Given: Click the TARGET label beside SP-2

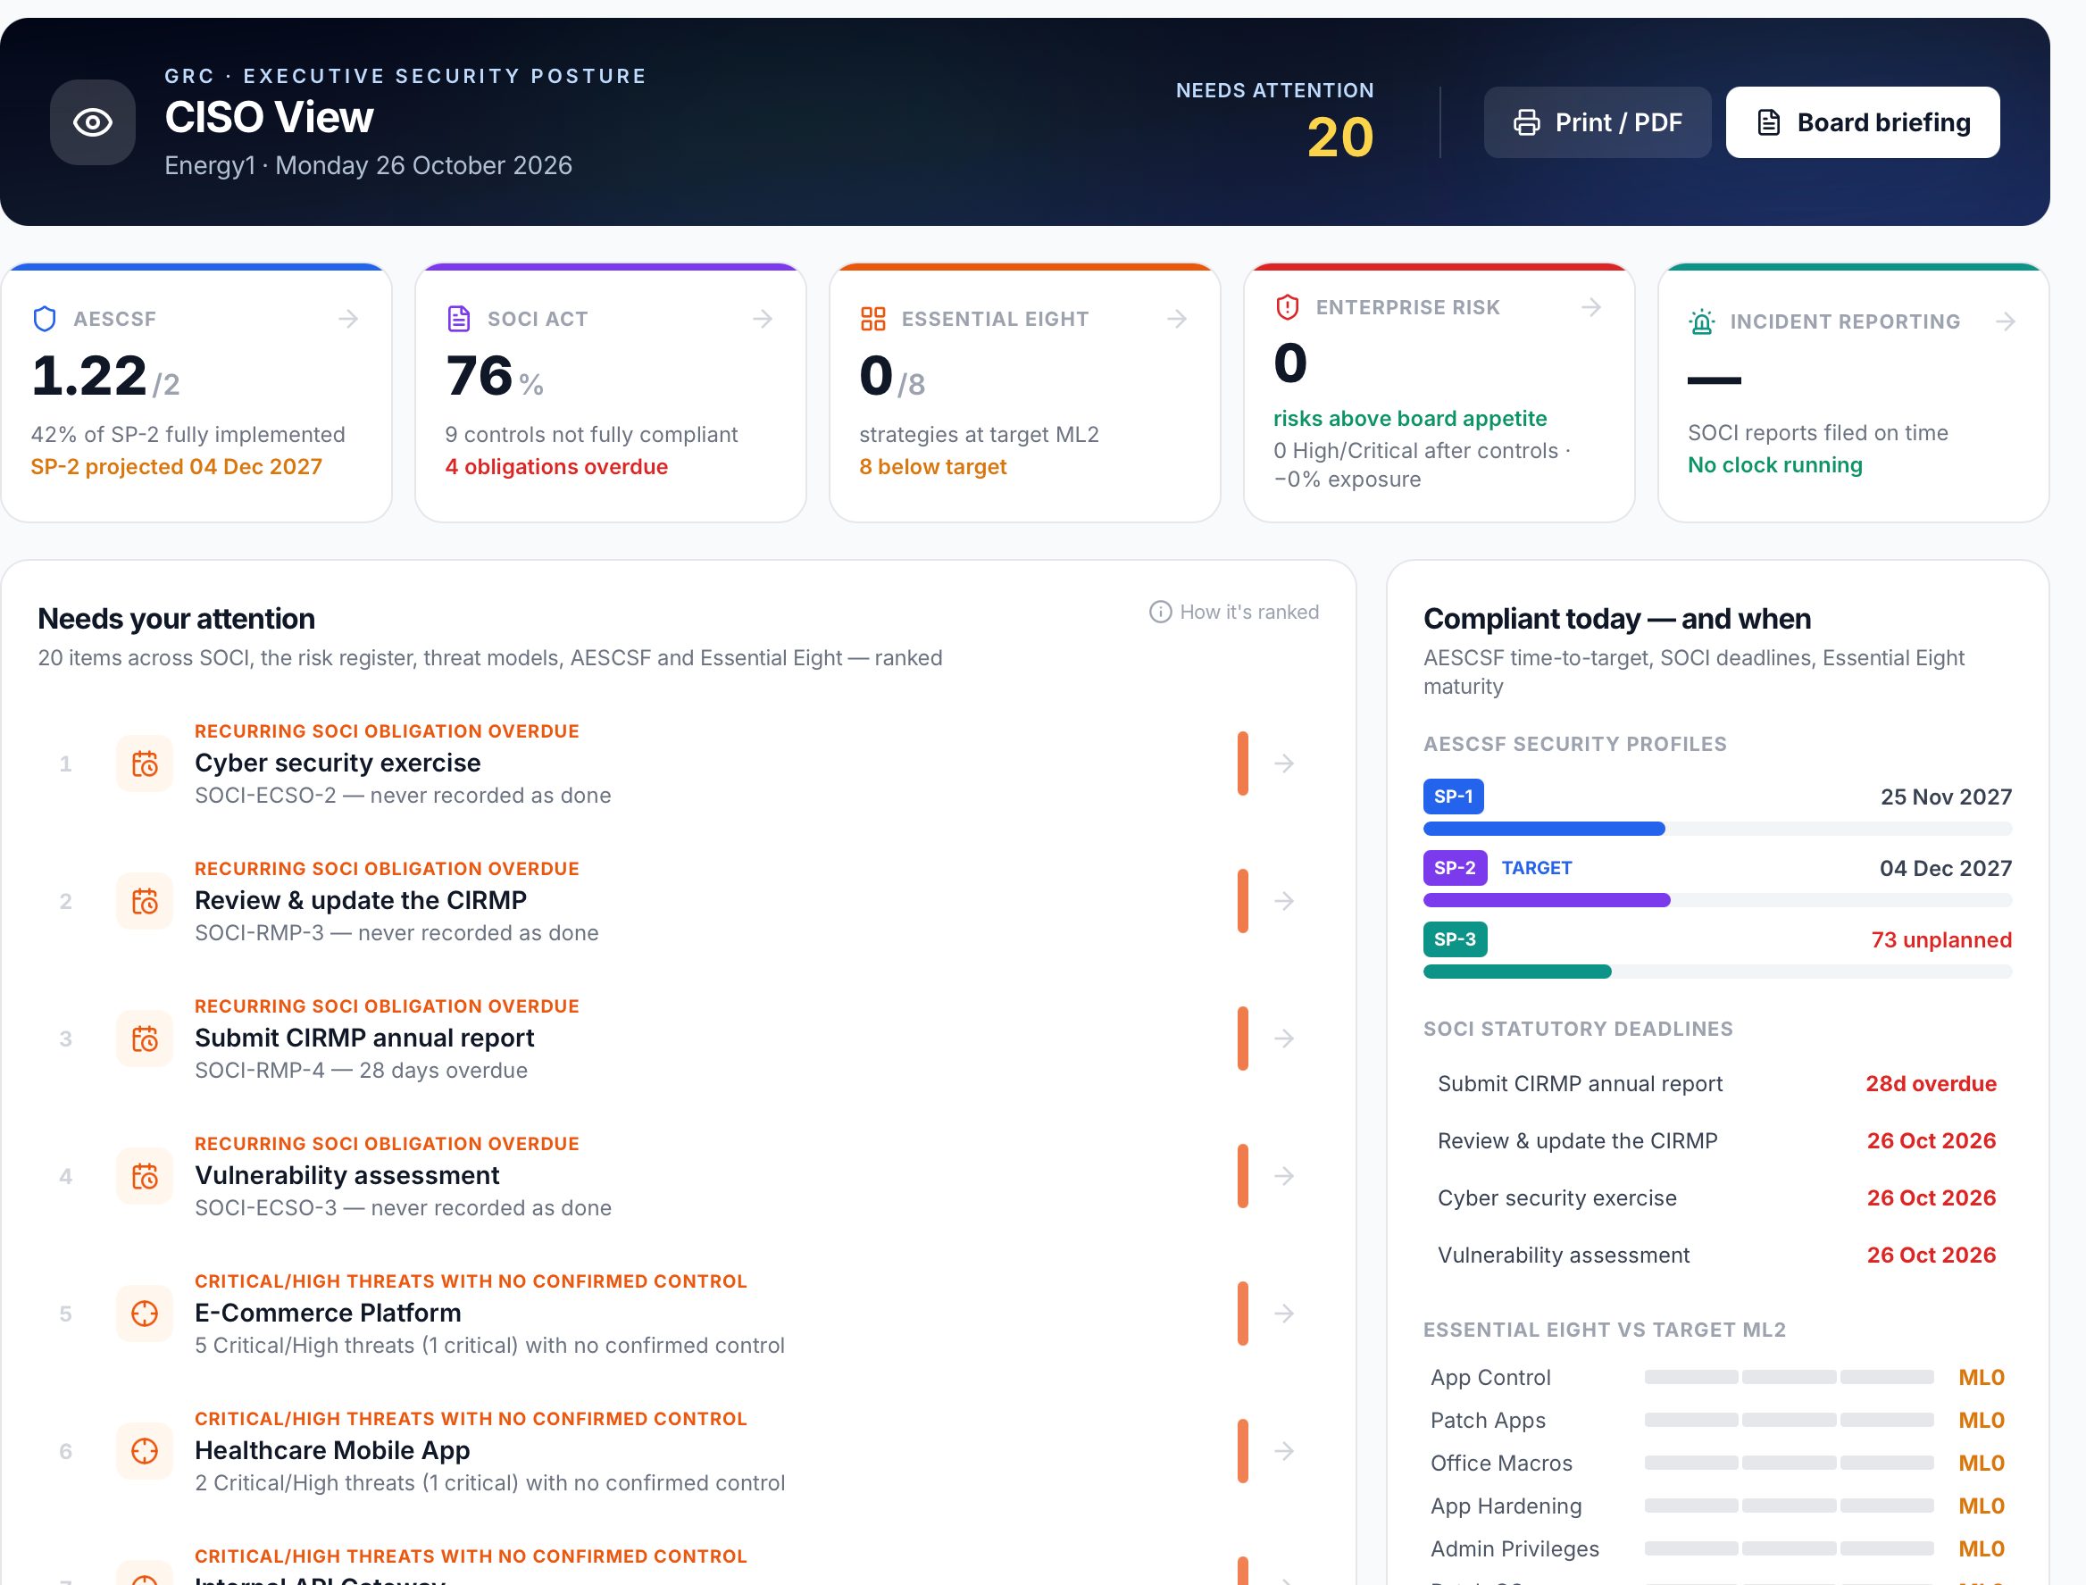Looking at the screenshot, I should coord(1537,868).
